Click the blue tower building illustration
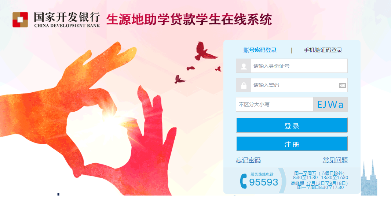The height and width of the screenshot is (197, 391). click(x=369, y=179)
